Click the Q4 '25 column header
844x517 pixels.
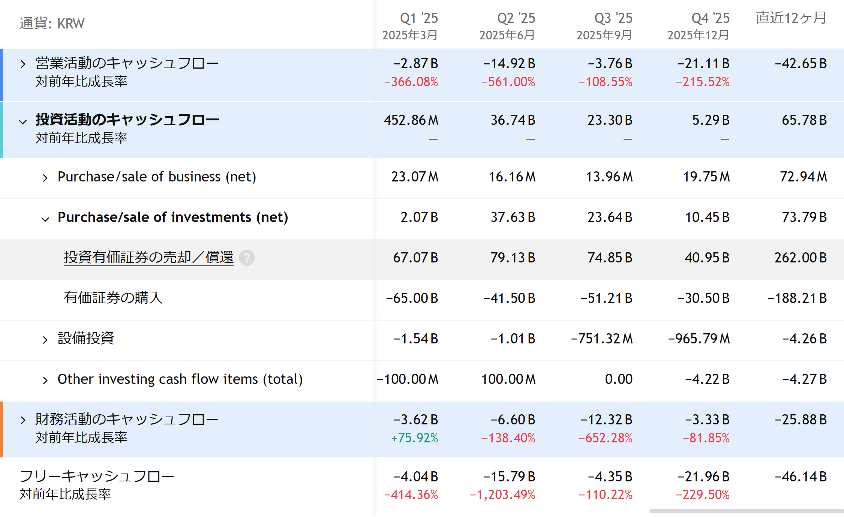coord(710,18)
